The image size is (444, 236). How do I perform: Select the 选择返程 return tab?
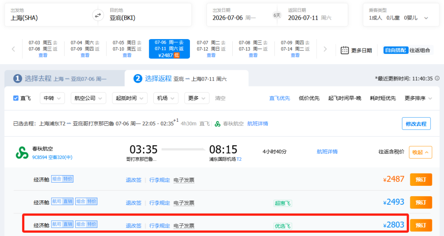click(x=187, y=79)
